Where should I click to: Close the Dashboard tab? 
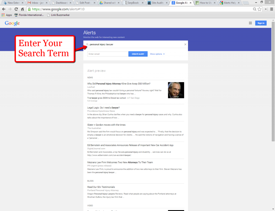coord(71,3)
